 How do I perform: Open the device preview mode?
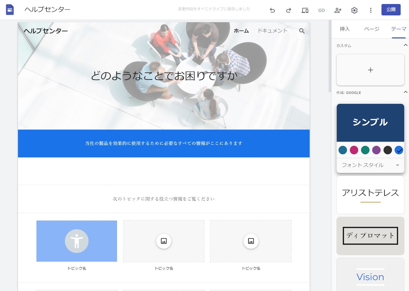tap(305, 10)
